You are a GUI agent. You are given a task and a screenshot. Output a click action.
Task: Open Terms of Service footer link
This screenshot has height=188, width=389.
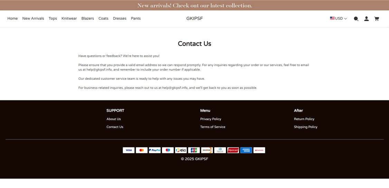pos(212,127)
